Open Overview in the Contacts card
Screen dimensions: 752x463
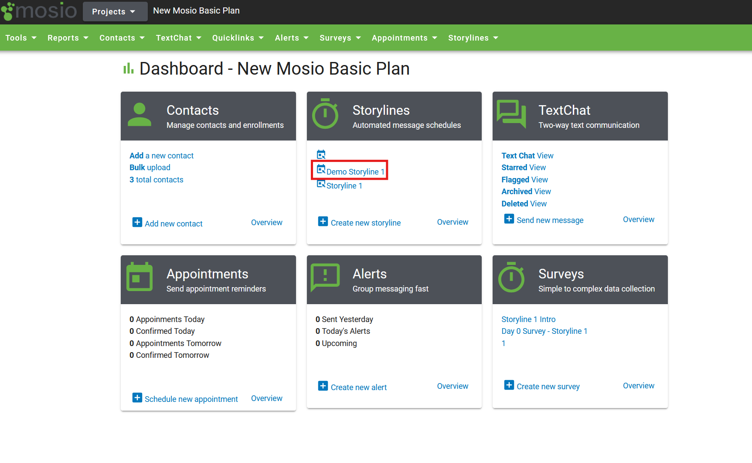tap(267, 223)
